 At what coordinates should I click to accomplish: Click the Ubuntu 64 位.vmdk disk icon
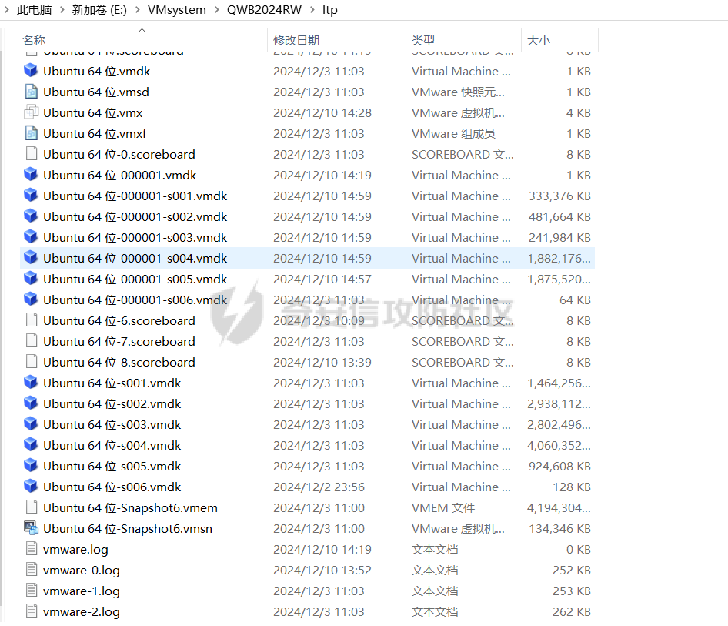pyautogui.click(x=31, y=71)
